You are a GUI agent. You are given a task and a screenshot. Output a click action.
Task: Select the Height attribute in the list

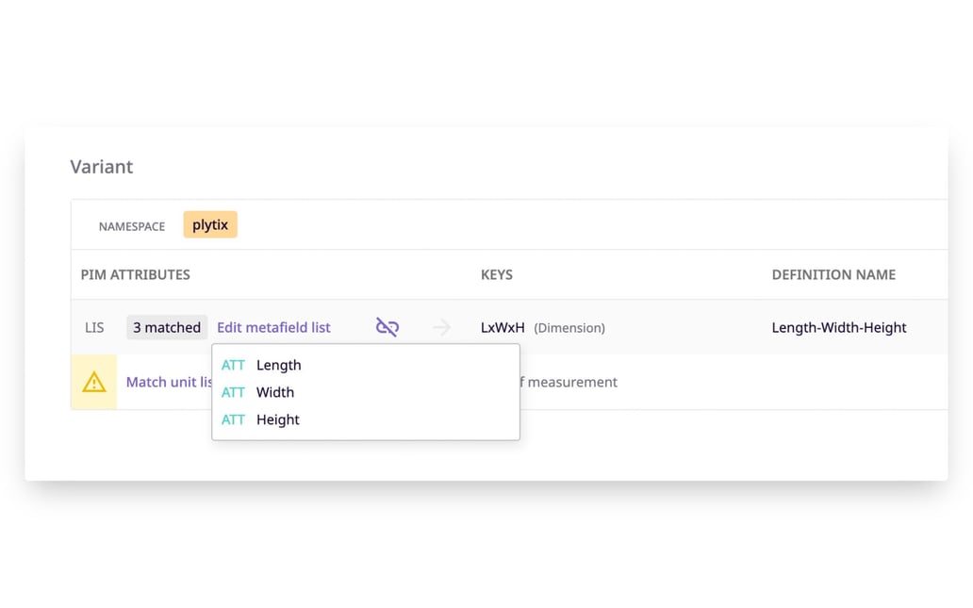coord(278,419)
